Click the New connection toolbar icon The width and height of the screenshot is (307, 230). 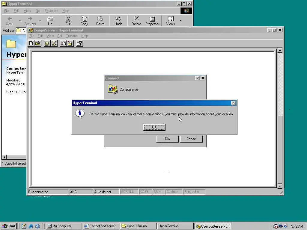[31, 43]
